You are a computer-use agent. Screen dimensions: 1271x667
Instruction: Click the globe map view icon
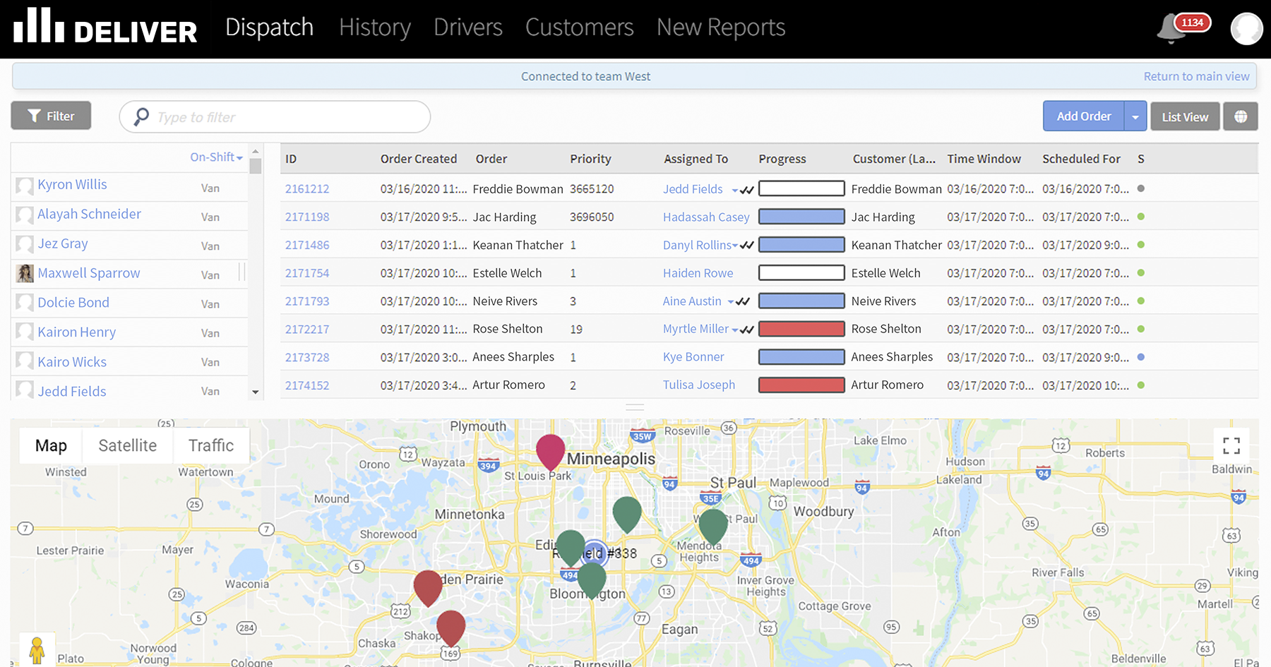click(1241, 116)
